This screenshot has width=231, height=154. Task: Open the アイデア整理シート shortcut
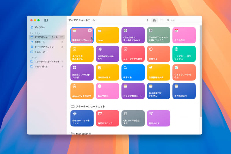(x=133, y=91)
